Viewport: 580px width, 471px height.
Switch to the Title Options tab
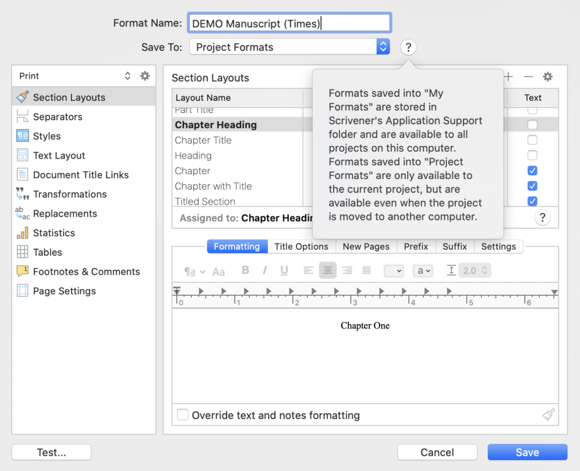[301, 246]
